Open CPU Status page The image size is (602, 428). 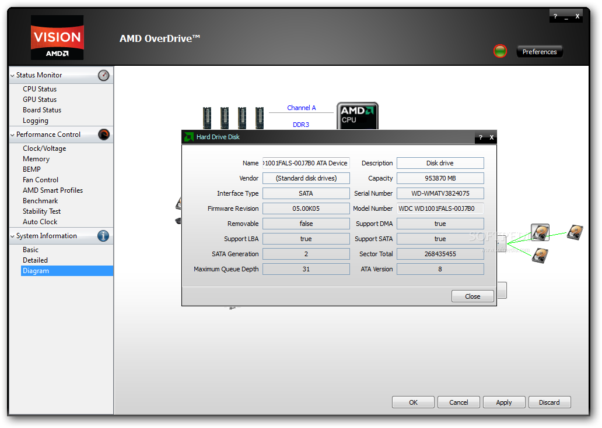(40, 89)
